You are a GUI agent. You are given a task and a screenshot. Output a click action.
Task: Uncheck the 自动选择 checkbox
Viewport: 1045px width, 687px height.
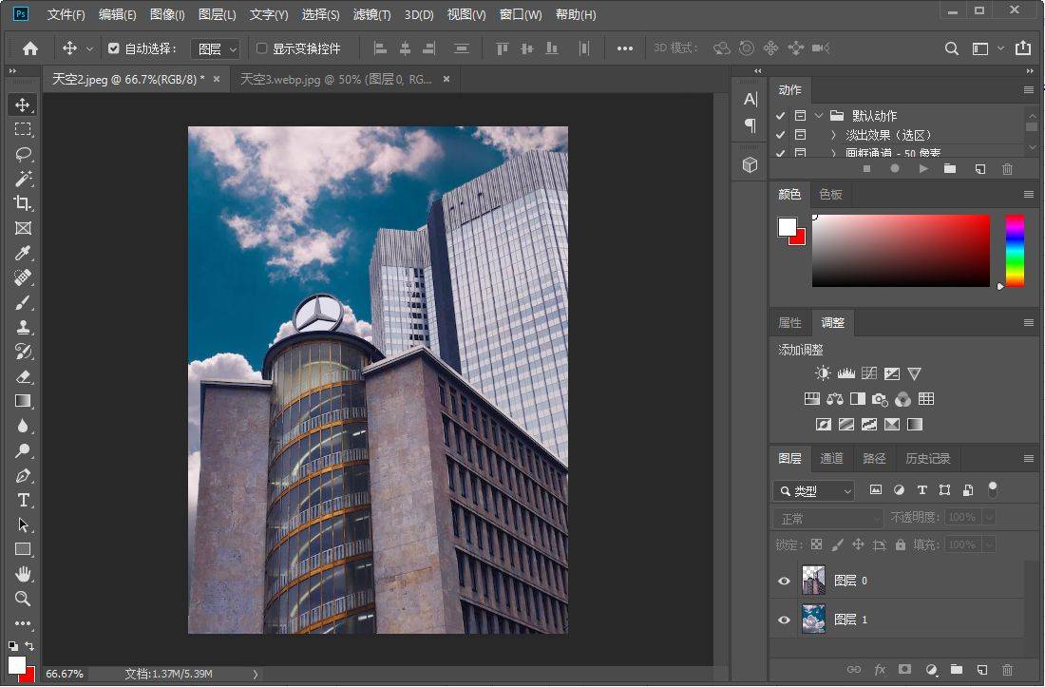(114, 48)
